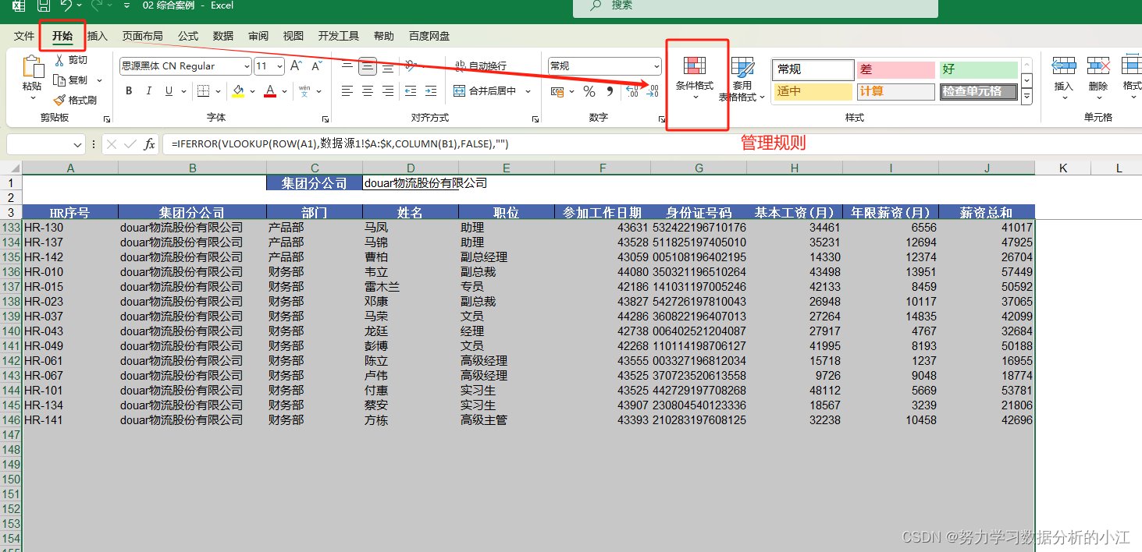The height and width of the screenshot is (552, 1142).
Task: Toggle middle align button
Action: click(368, 66)
